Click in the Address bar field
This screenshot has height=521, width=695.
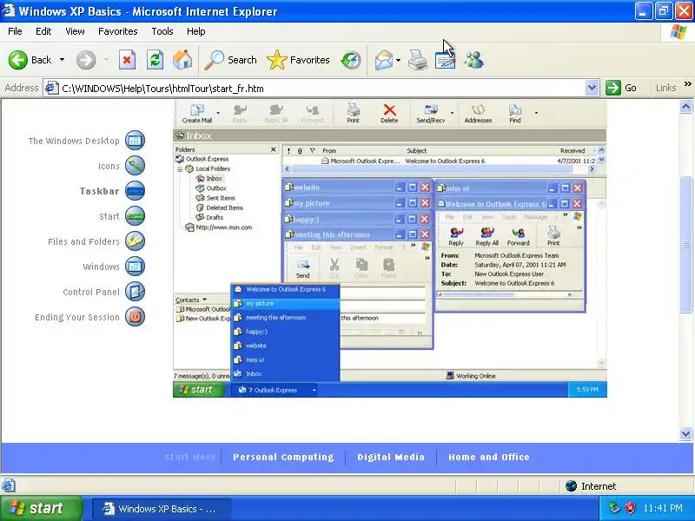(321, 89)
